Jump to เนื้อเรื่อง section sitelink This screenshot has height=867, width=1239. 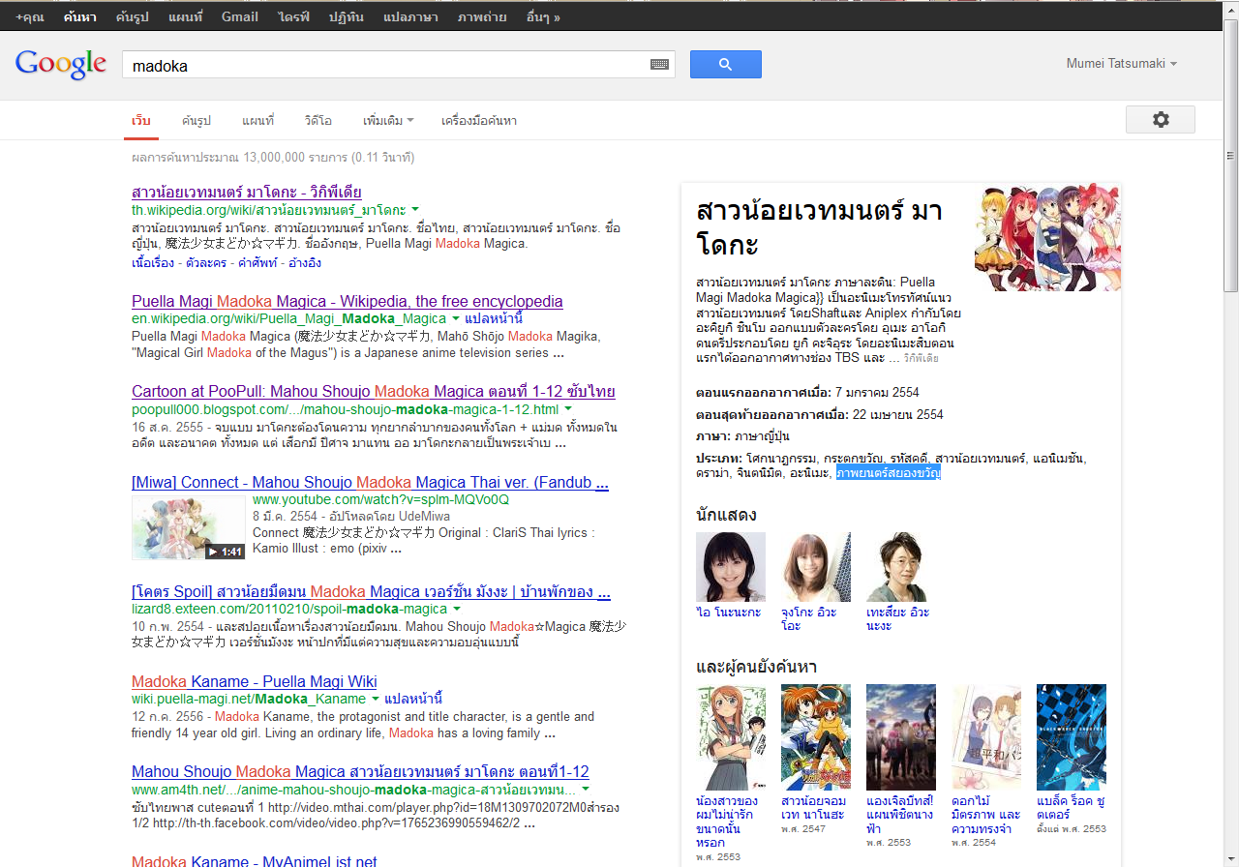click(154, 263)
